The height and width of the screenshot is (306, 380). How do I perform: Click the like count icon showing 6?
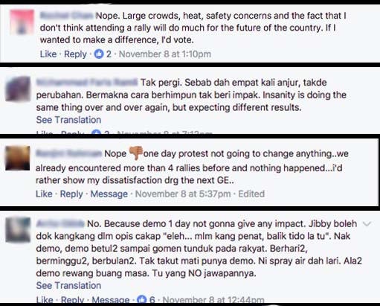click(142, 300)
